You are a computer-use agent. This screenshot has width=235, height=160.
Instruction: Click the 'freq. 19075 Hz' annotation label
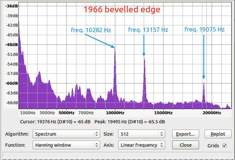pyautogui.click(x=205, y=30)
